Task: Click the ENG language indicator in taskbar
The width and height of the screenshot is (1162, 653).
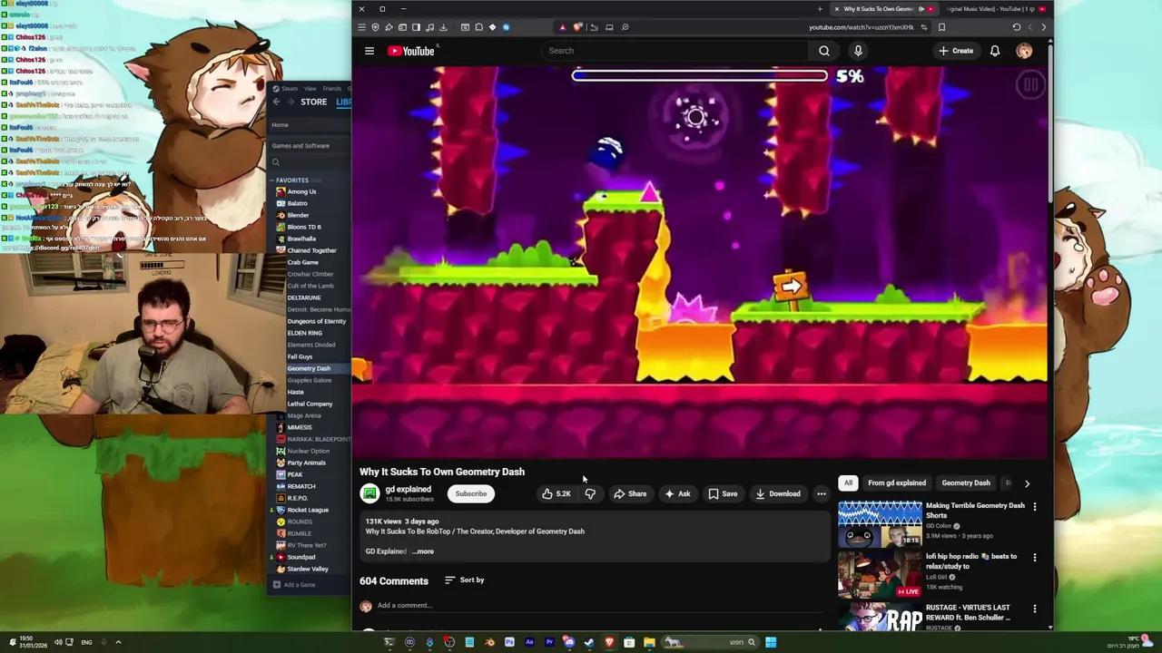Action: pos(86,642)
